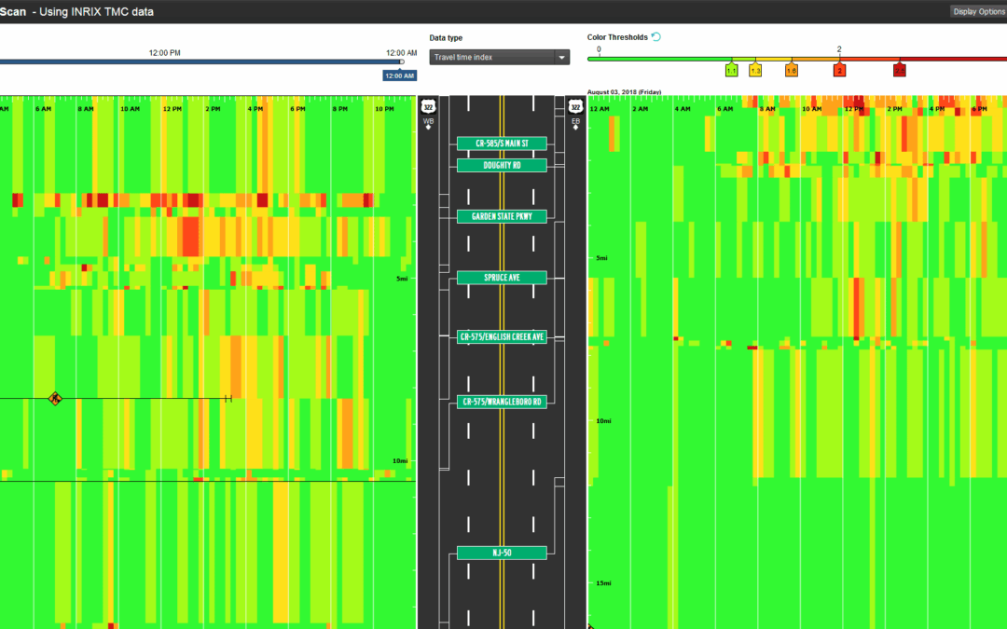Viewport: 1007px width, 629px height.
Task: Select the 1.1 light-green threshold marker
Action: tap(731, 70)
